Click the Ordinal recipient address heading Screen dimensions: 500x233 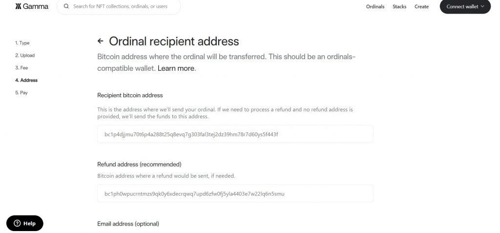click(174, 41)
